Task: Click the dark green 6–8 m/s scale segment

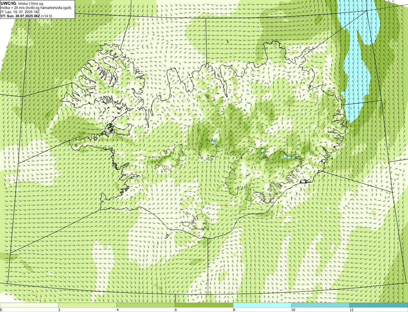Action: (x=204, y=305)
